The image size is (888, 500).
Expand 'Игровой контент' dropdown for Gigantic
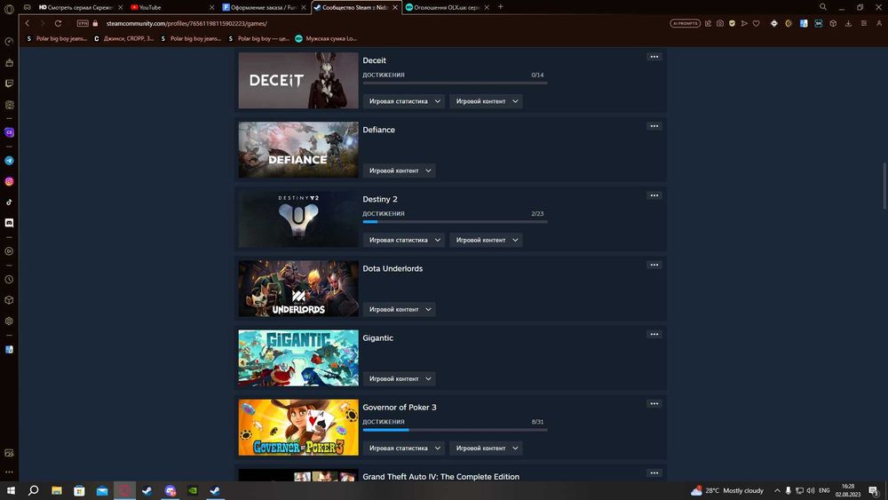click(400, 379)
